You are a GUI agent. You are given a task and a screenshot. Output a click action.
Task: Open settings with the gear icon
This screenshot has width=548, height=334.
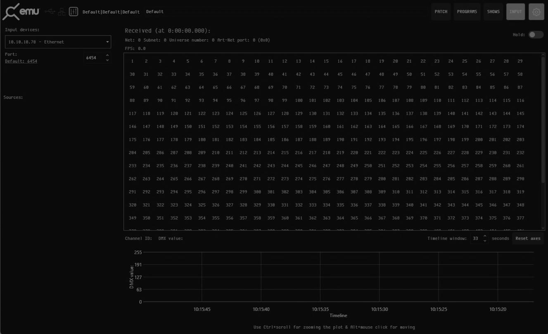coord(536,12)
